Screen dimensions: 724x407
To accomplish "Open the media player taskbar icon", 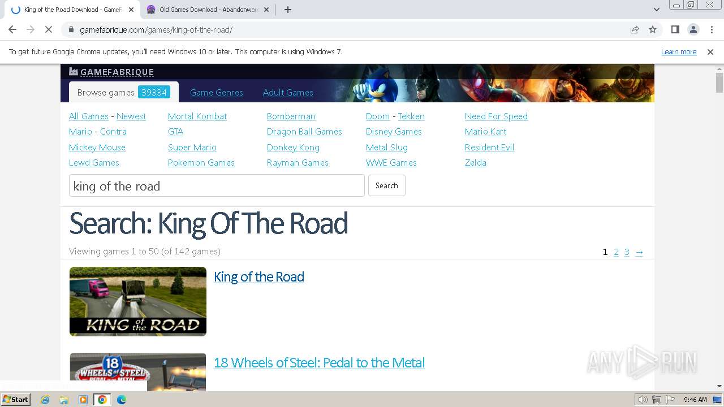I will click(x=83, y=400).
